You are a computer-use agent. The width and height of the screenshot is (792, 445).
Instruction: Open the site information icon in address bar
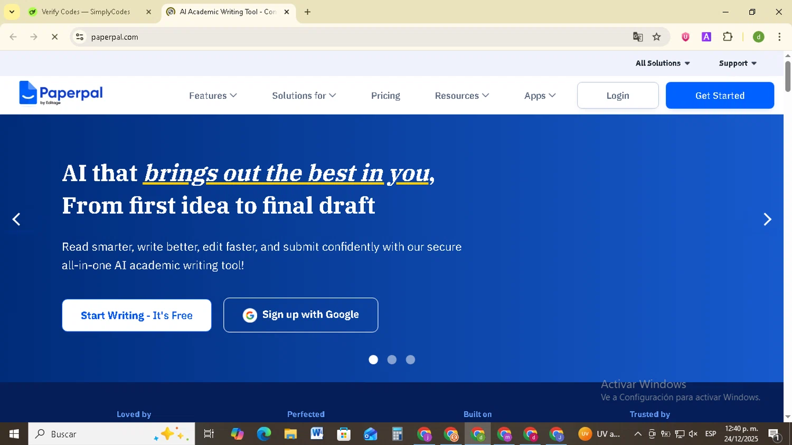click(x=80, y=37)
